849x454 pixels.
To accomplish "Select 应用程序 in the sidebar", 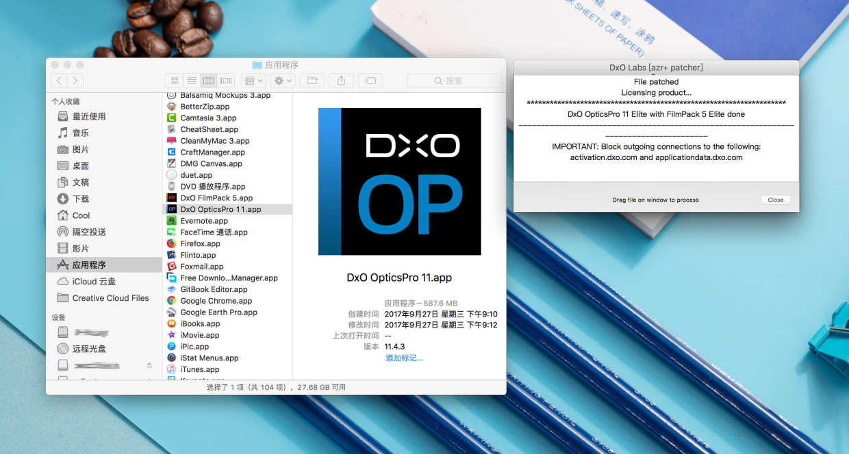I will [x=104, y=265].
